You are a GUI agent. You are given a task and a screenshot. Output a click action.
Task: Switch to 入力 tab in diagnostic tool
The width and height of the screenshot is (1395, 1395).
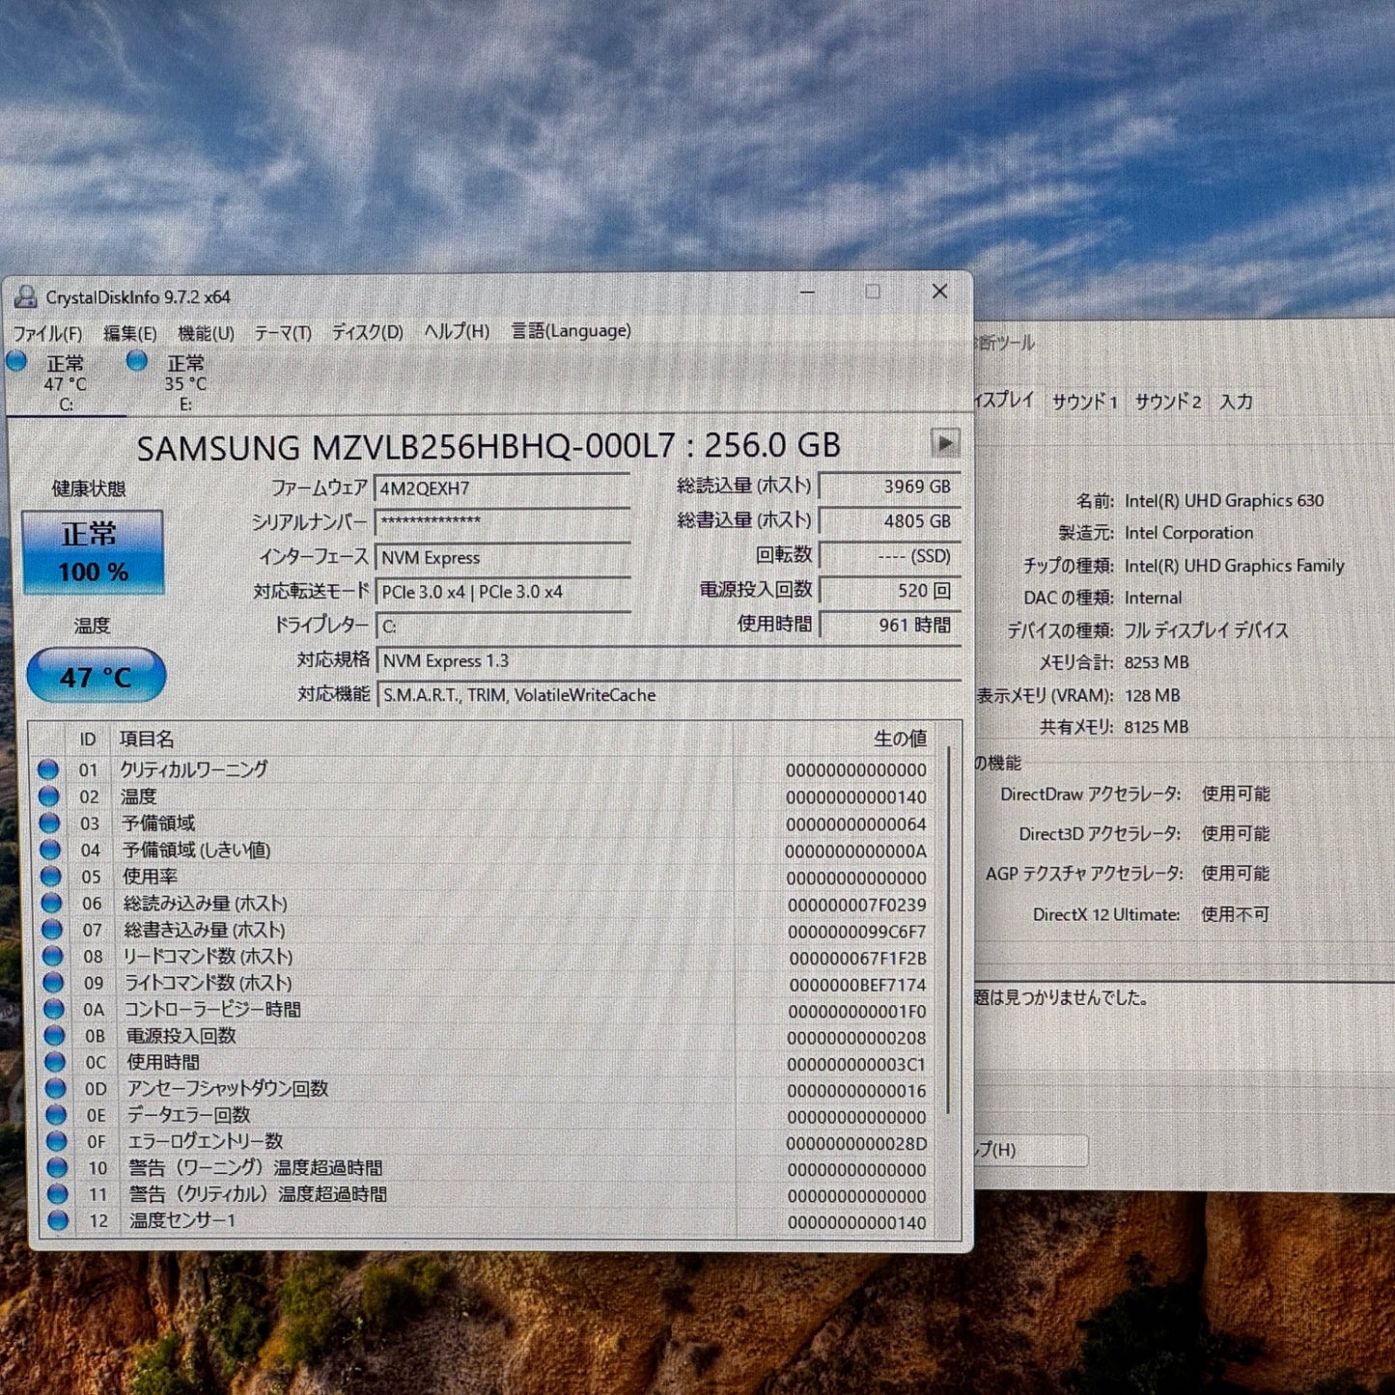(x=1236, y=402)
